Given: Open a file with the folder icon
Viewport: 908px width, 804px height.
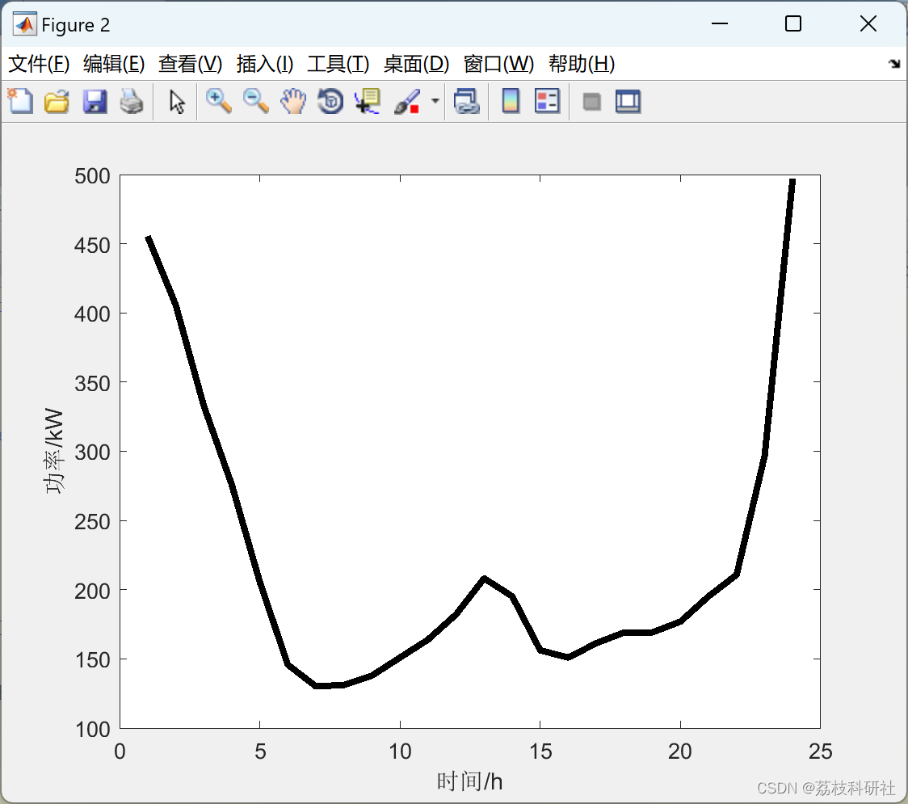Looking at the screenshot, I should point(57,101).
